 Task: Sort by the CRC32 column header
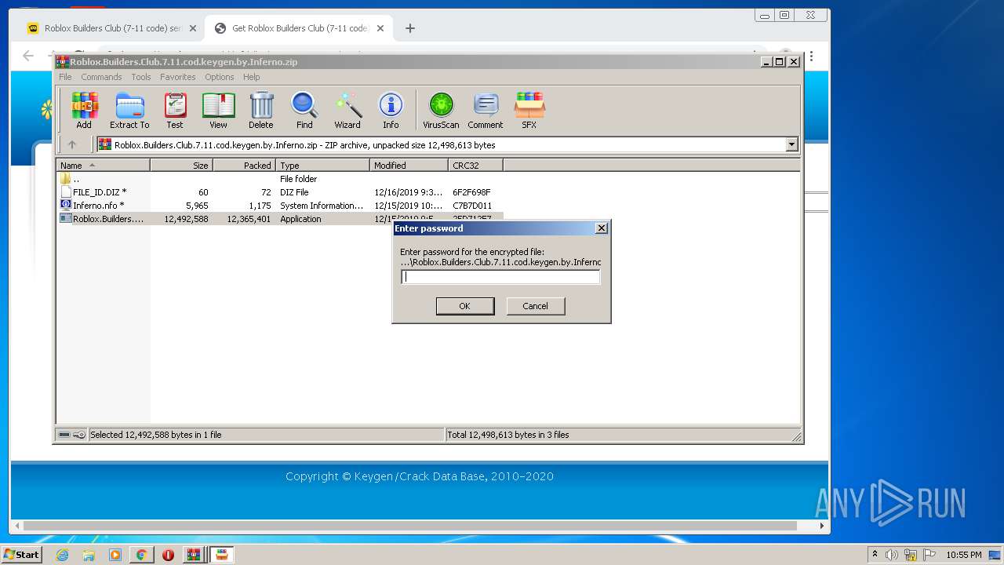(475, 166)
